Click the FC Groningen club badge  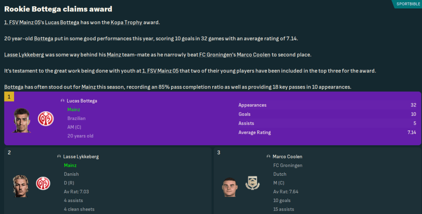(x=252, y=183)
